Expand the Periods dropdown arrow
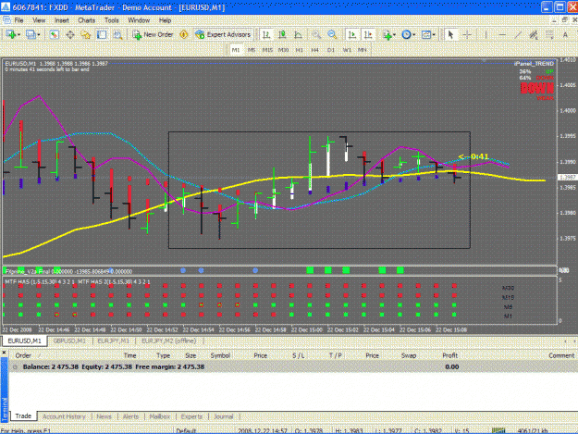The width and height of the screenshot is (578, 434). 414,34
